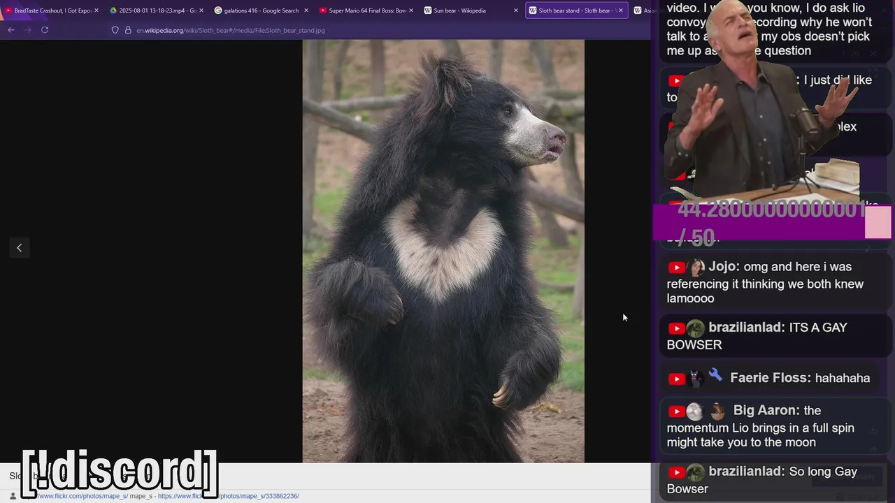Screen dimensions: 895x503
Task: Show previous image in media viewer
Action: pos(19,247)
